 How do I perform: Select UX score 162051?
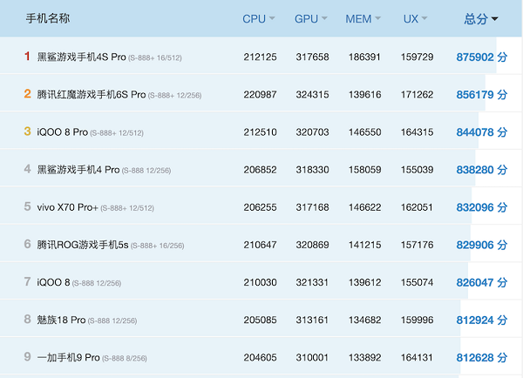[417, 207]
